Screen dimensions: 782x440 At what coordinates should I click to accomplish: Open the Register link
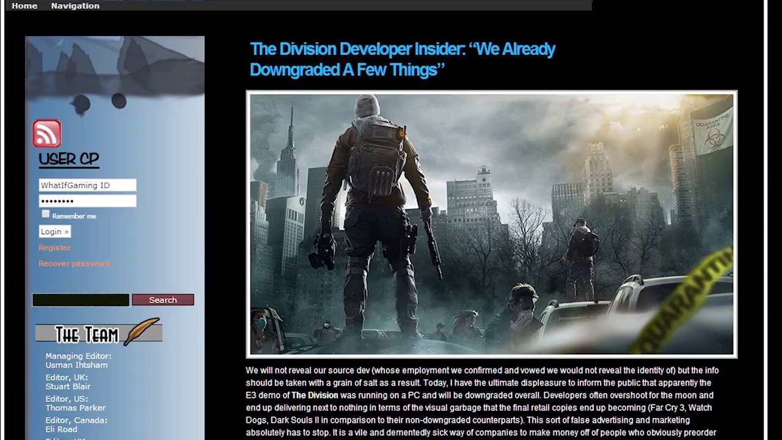pyautogui.click(x=54, y=248)
